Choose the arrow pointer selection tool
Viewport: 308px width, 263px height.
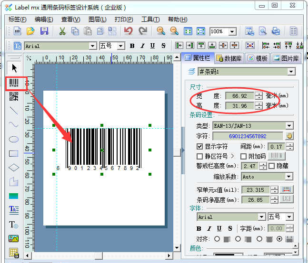[x=14, y=67]
